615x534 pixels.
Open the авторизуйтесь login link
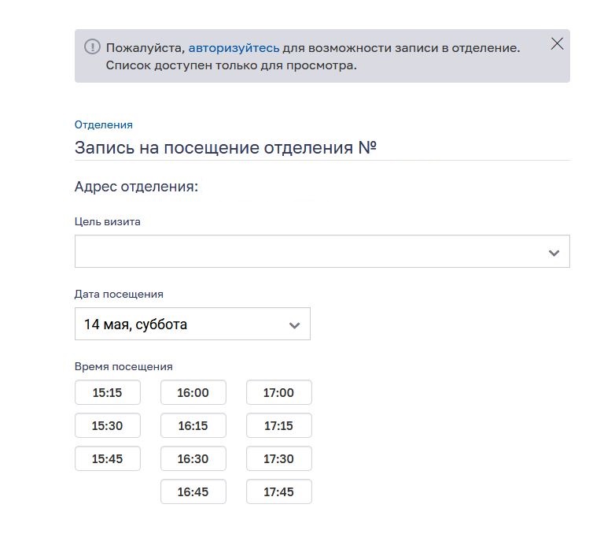[x=234, y=48]
